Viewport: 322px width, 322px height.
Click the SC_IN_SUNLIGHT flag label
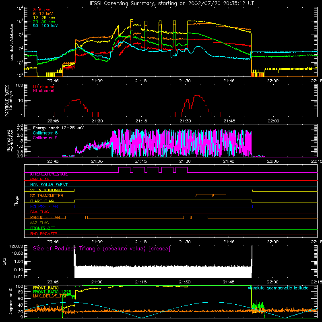point(46,190)
